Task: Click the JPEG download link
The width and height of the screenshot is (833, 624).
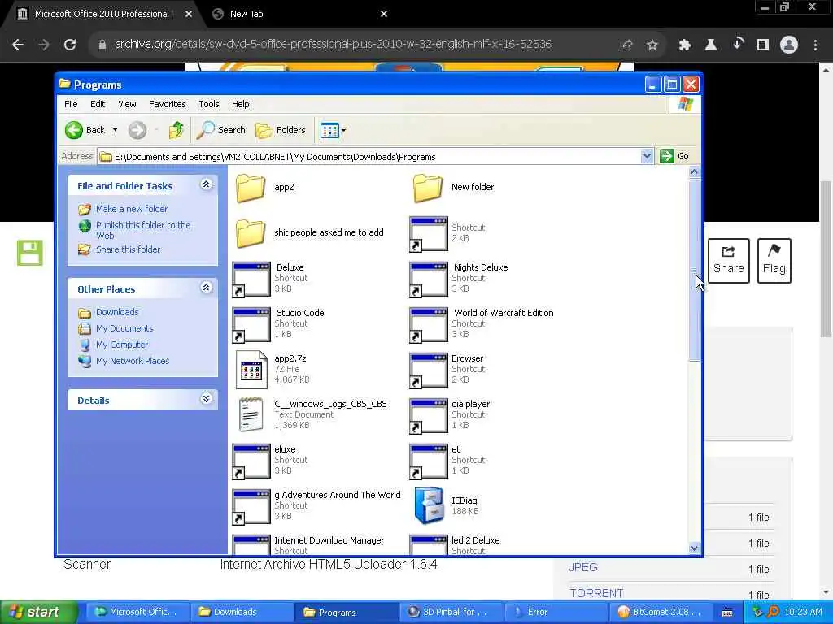Action: pos(583,567)
